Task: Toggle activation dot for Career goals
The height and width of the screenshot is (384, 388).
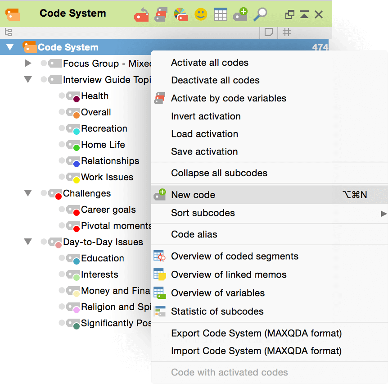Action: click(62, 209)
